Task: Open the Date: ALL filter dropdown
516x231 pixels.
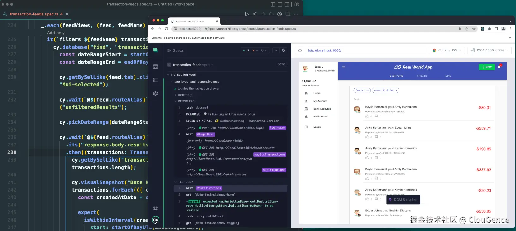Action: click(x=362, y=91)
